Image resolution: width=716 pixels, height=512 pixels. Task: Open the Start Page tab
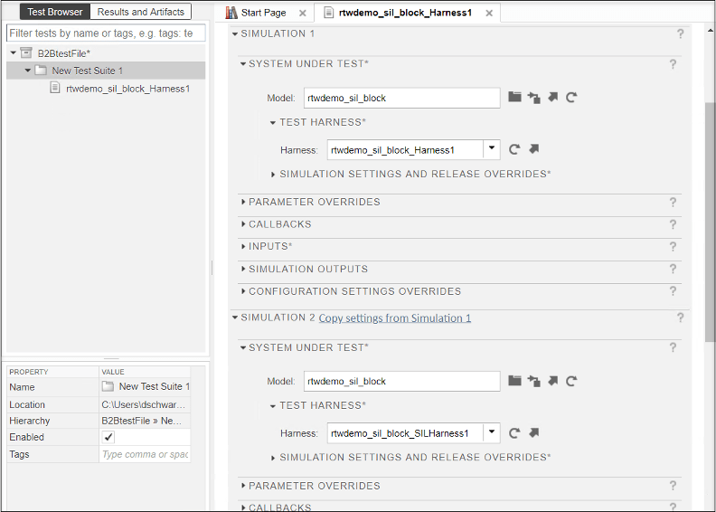point(263,13)
